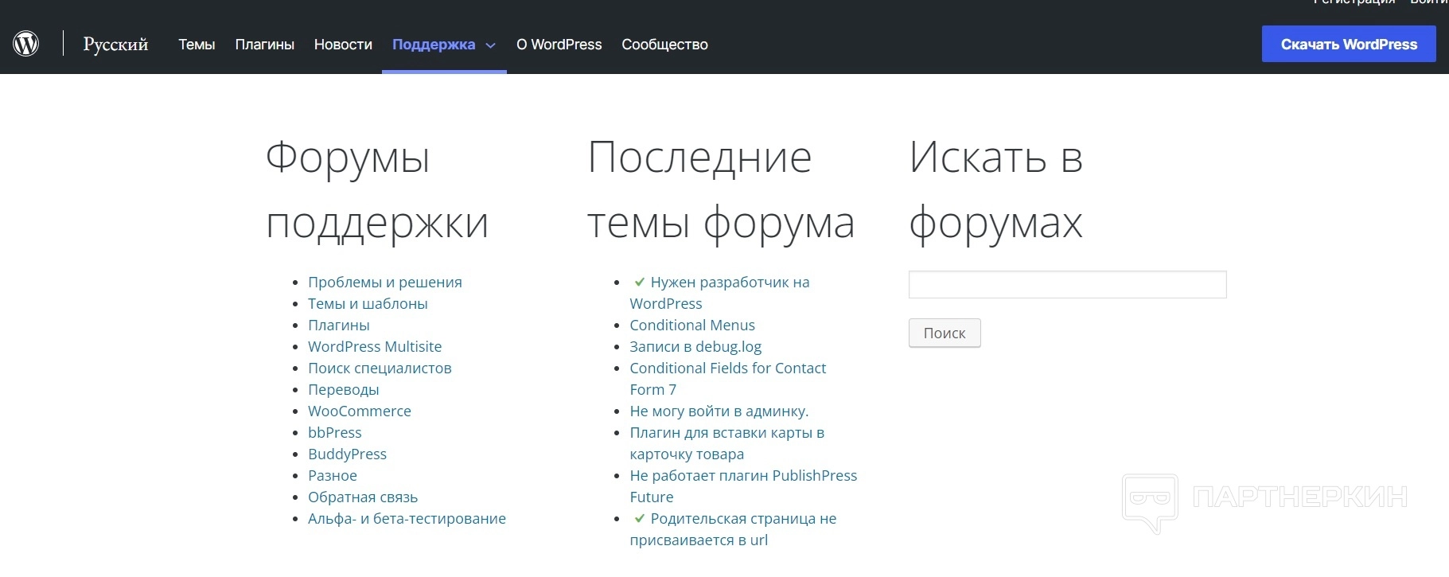Image resolution: width=1449 pixels, height=577 pixels.
Task: Open topic Conditional Fields for Contact Form 7
Action: click(727, 378)
